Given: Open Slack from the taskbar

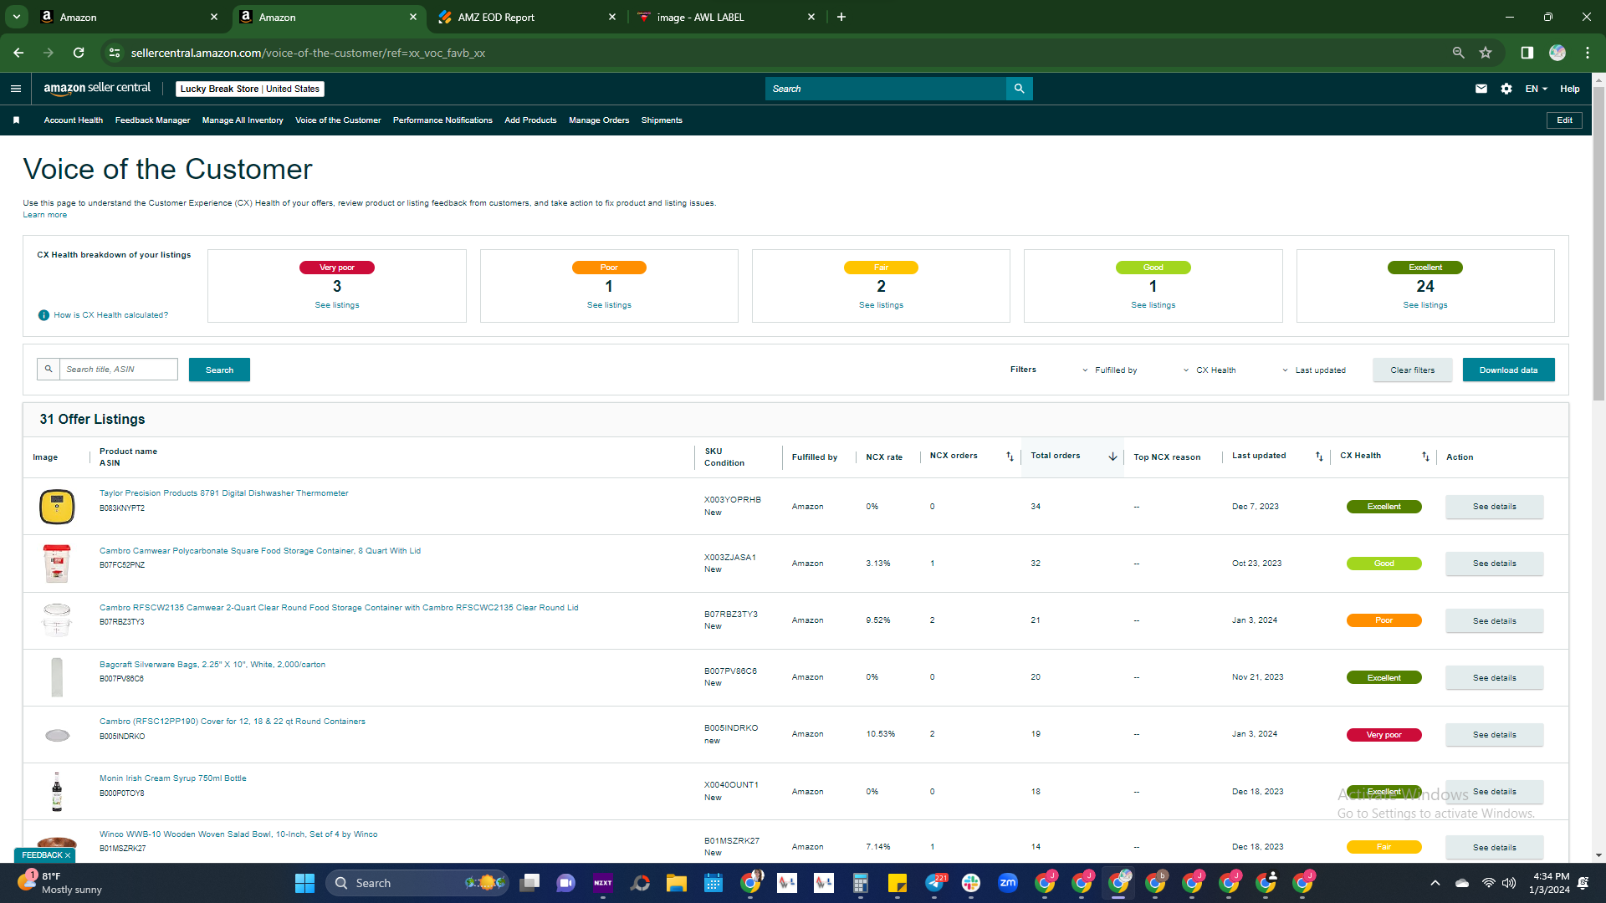Looking at the screenshot, I should point(971,883).
